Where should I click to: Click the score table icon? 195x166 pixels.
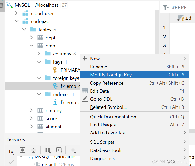pos(40,119)
